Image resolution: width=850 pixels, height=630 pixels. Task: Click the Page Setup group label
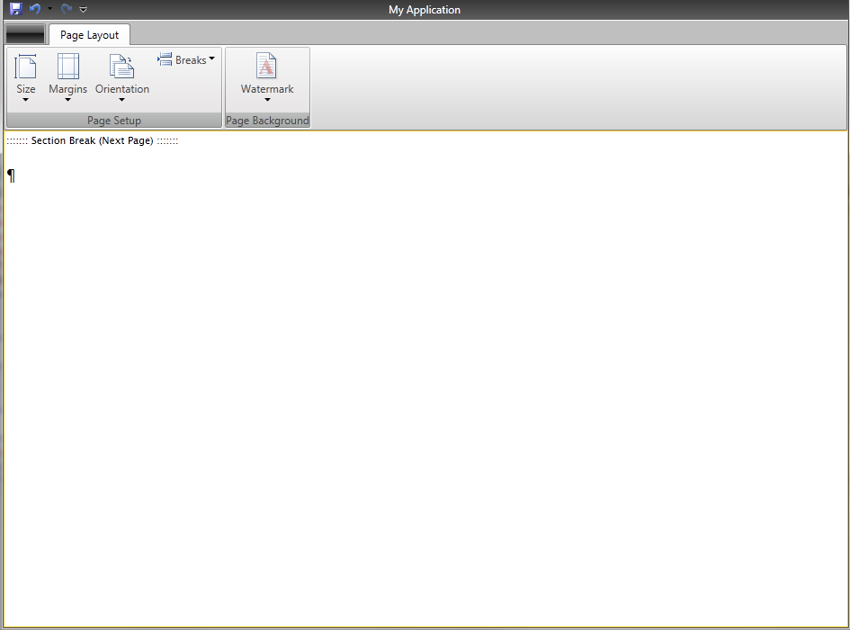pyautogui.click(x=114, y=121)
